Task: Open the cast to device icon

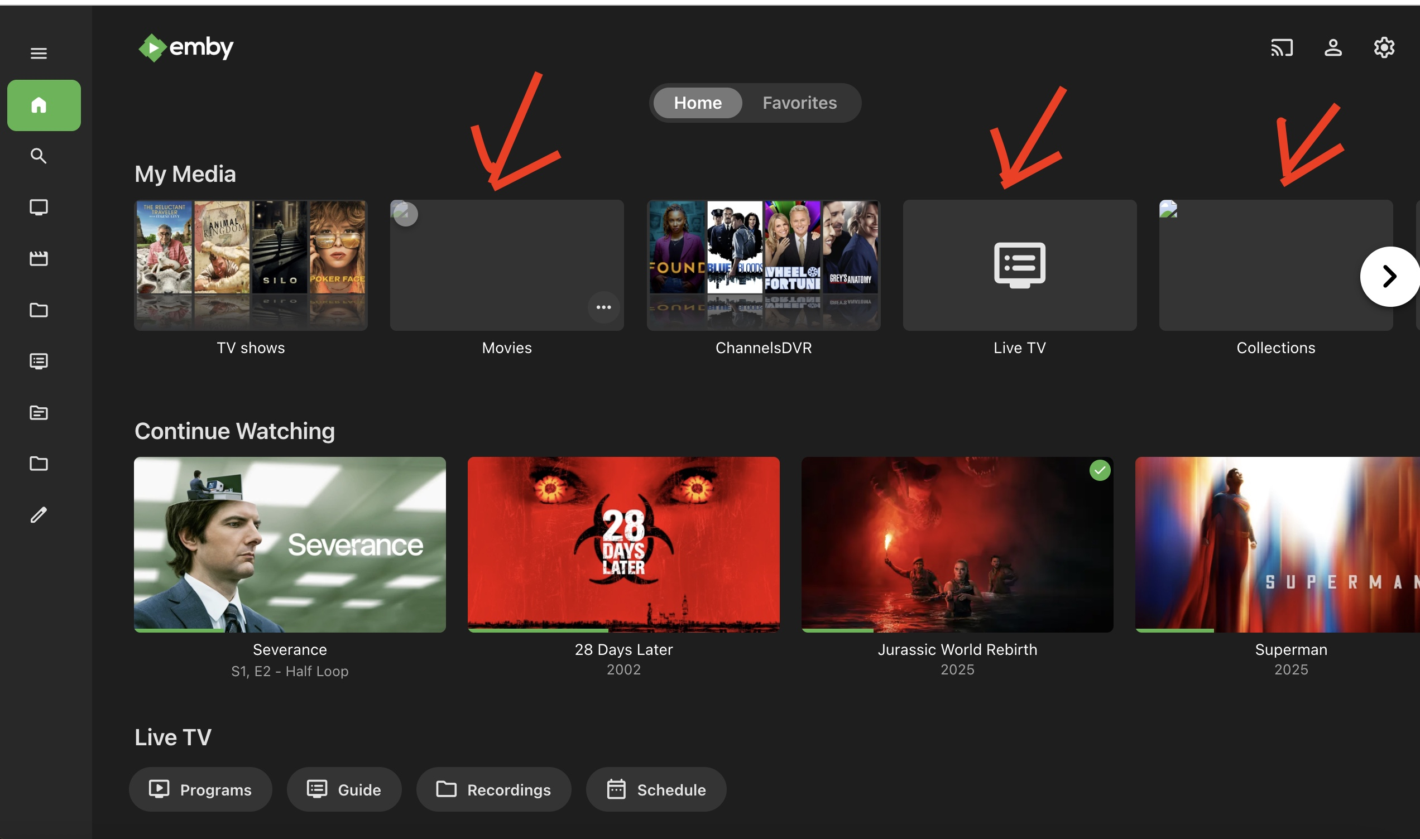Action: [x=1282, y=48]
